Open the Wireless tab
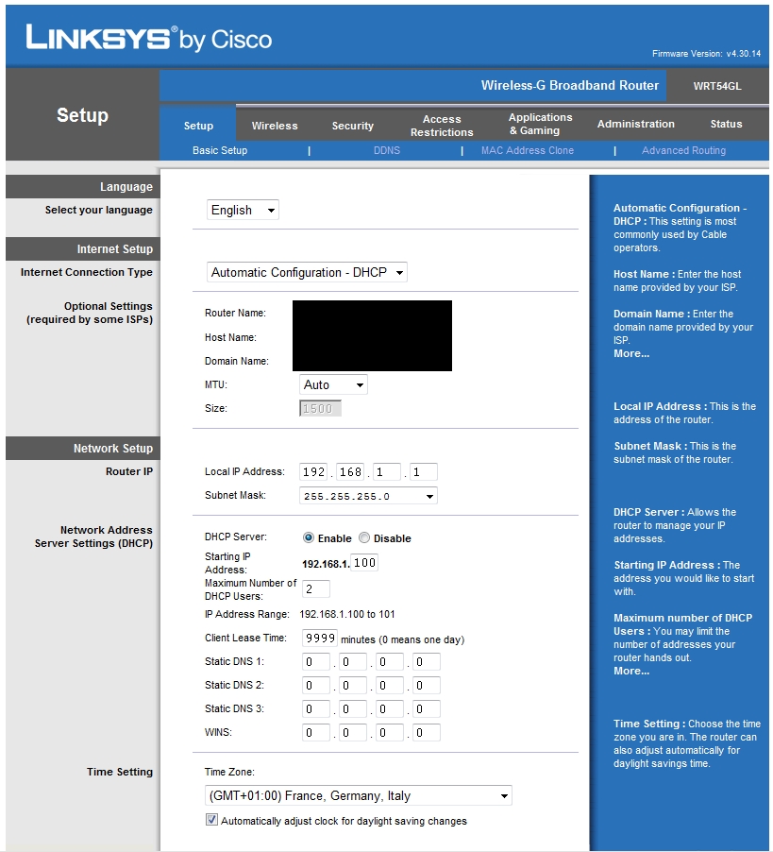Image resolution: width=773 pixels, height=852 pixels. tap(275, 126)
